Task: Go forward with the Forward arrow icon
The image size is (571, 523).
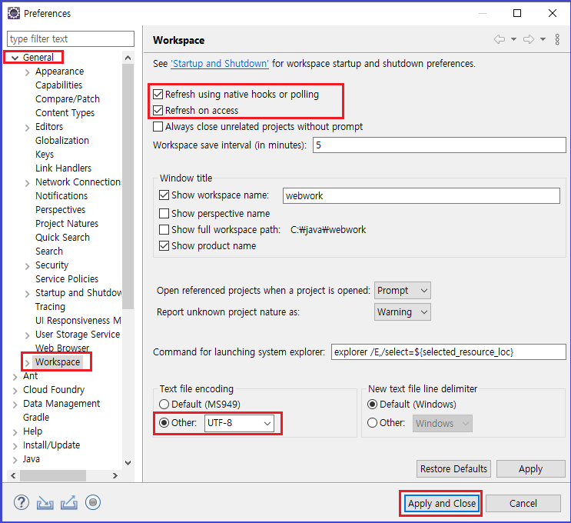Action: point(529,39)
